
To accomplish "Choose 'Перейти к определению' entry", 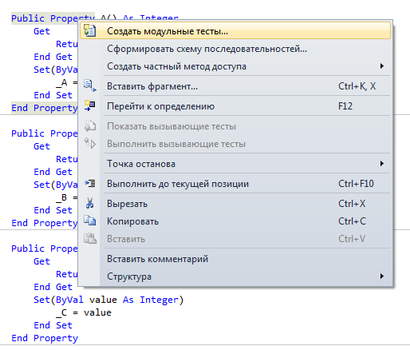I will click(x=235, y=106).
